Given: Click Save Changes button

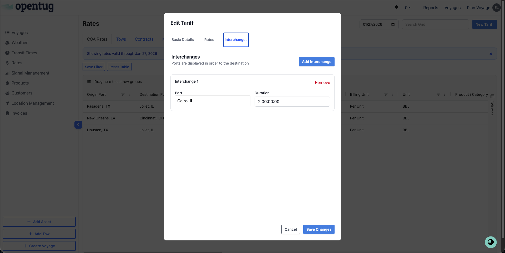Looking at the screenshot, I should coord(319,229).
